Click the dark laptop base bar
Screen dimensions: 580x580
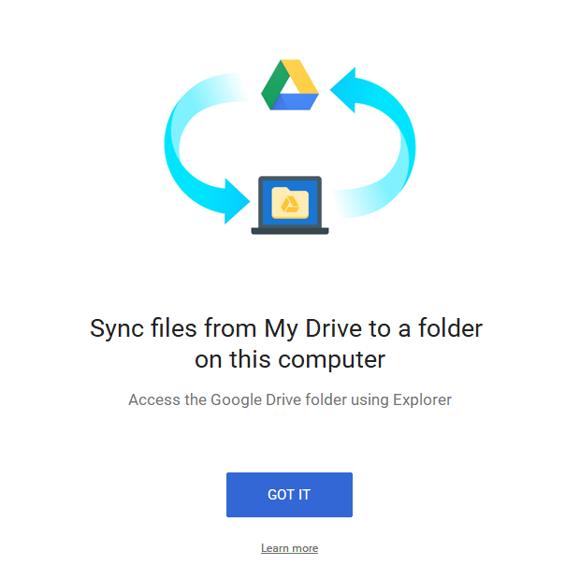pyautogui.click(x=290, y=231)
